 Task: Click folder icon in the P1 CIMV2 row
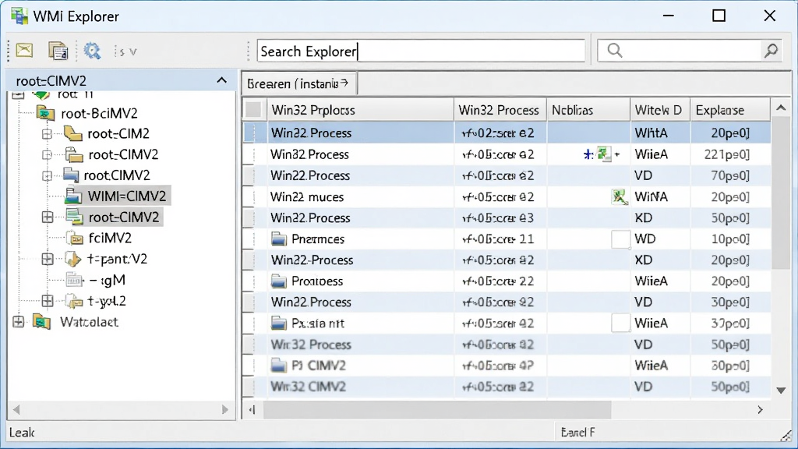pyautogui.click(x=279, y=365)
